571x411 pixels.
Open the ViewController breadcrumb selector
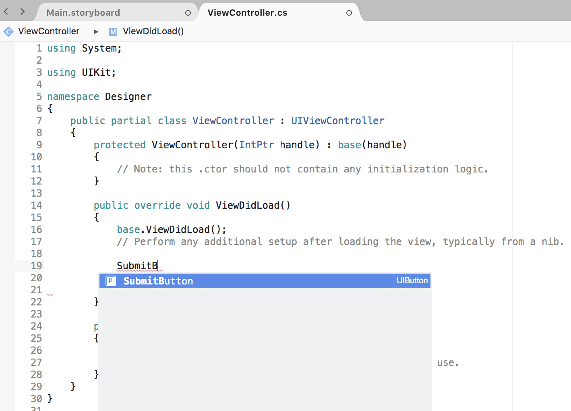pyautogui.click(x=49, y=31)
